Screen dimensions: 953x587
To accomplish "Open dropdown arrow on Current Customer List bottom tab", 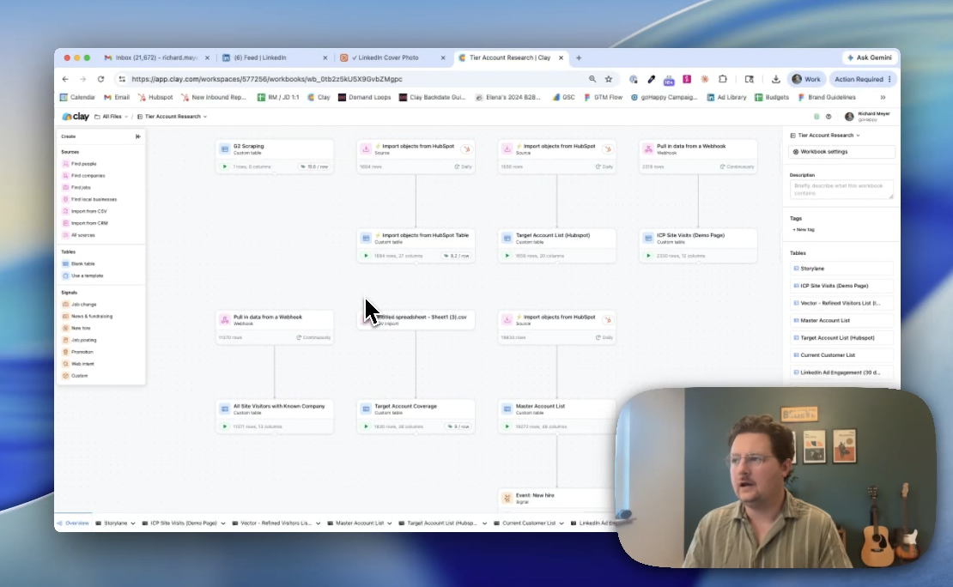I will tap(561, 523).
